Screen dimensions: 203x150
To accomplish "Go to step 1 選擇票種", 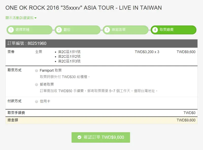I will tap(29, 30).
